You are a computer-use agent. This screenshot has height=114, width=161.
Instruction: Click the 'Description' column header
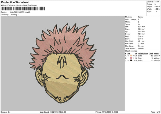coord(143,54)
